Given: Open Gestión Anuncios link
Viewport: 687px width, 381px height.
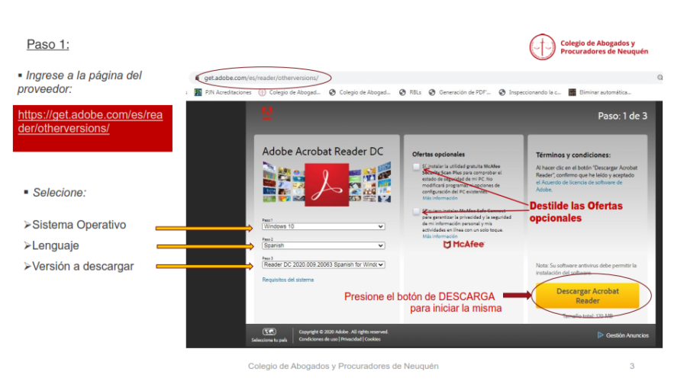Looking at the screenshot, I should coord(623,335).
